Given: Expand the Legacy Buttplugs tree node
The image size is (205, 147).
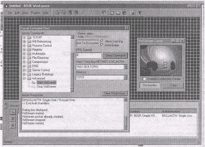Looking at the screenshot, I should tap(24, 74).
